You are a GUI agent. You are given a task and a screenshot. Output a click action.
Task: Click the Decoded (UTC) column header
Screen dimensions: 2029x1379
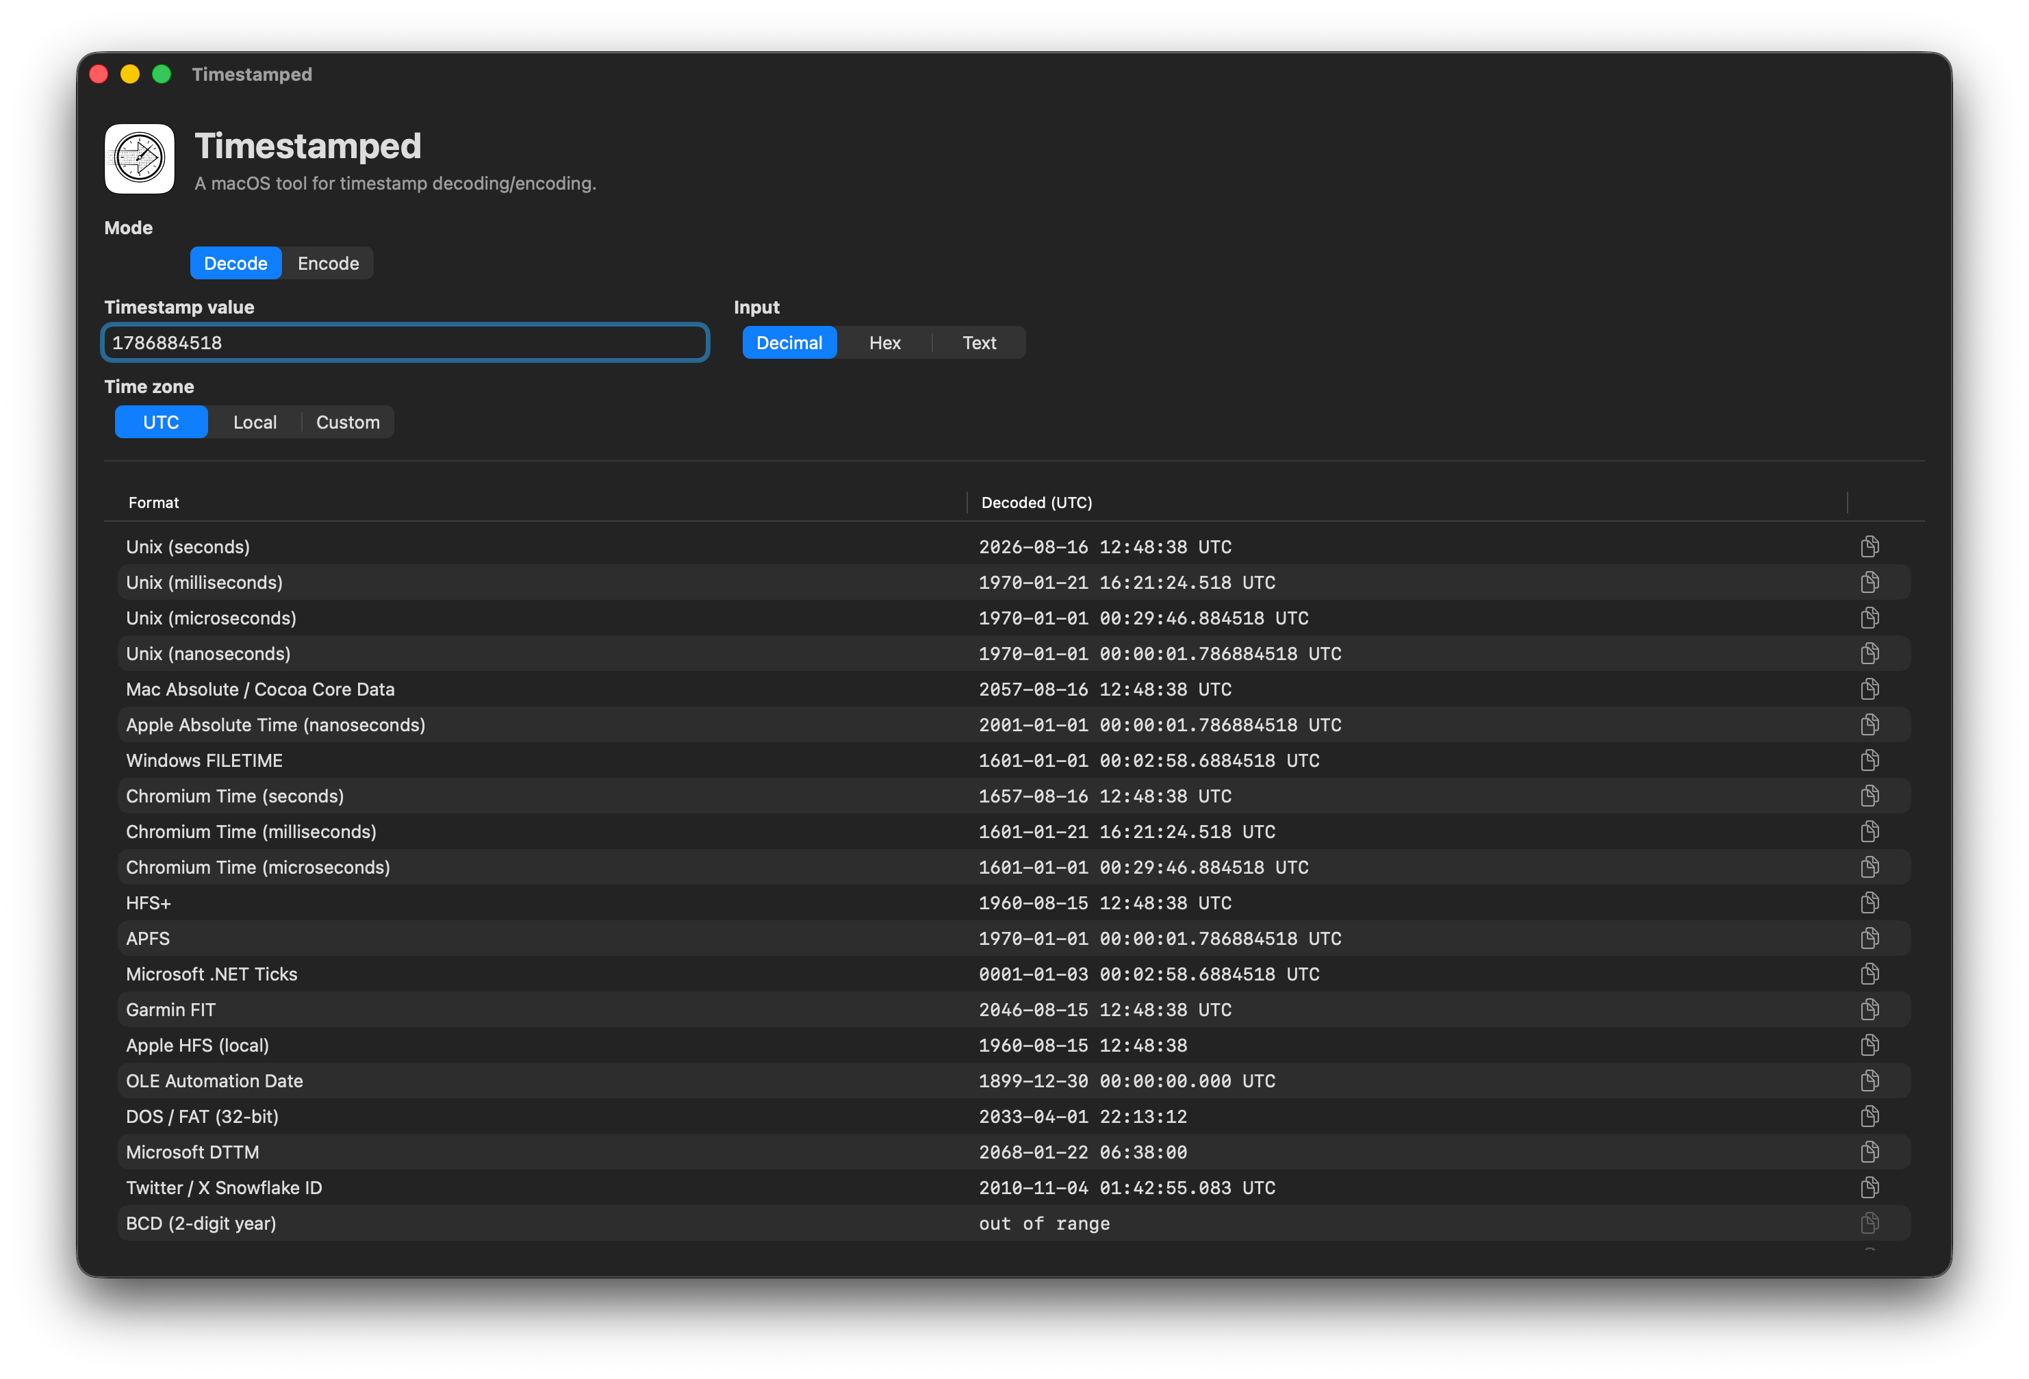pos(1036,503)
